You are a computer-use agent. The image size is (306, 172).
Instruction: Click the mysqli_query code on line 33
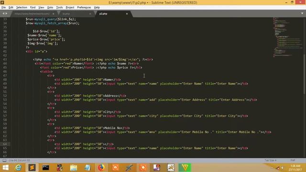(x=45, y=19)
